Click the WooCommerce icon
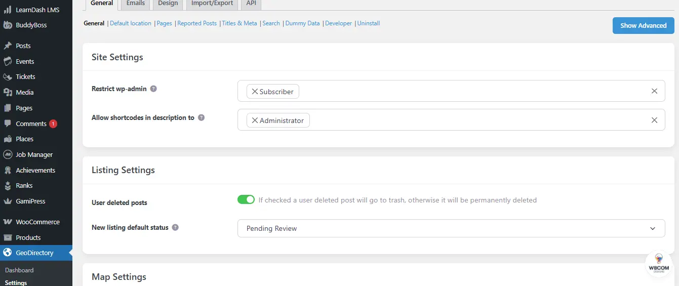 (8, 222)
